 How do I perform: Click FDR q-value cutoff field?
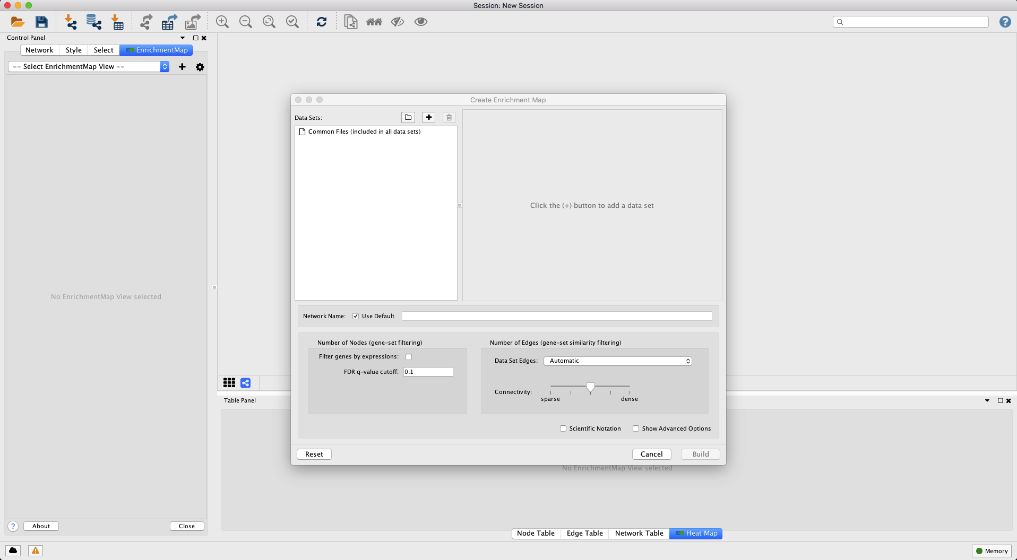tap(428, 372)
